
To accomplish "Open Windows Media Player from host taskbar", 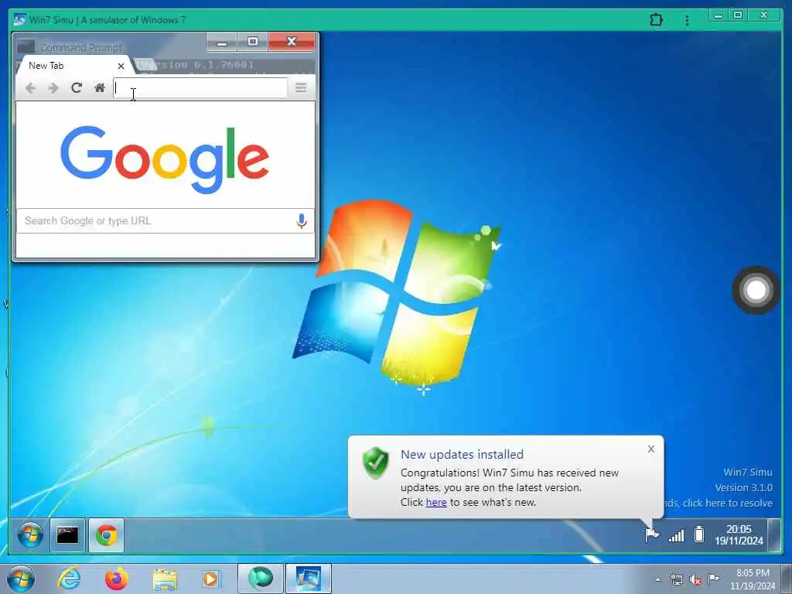I will [x=210, y=579].
